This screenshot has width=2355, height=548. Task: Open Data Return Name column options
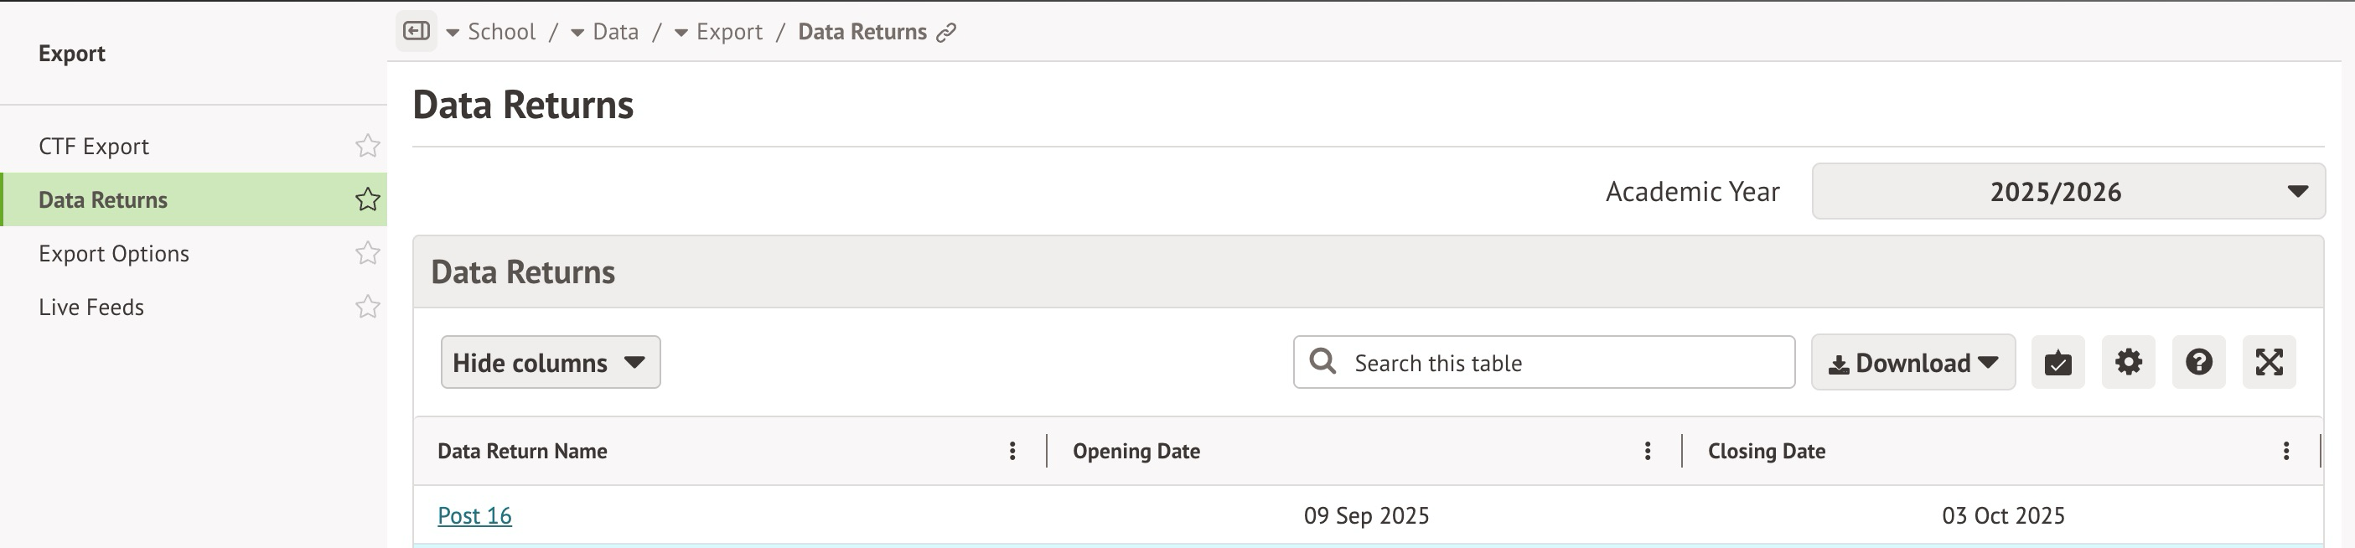[x=1012, y=451]
